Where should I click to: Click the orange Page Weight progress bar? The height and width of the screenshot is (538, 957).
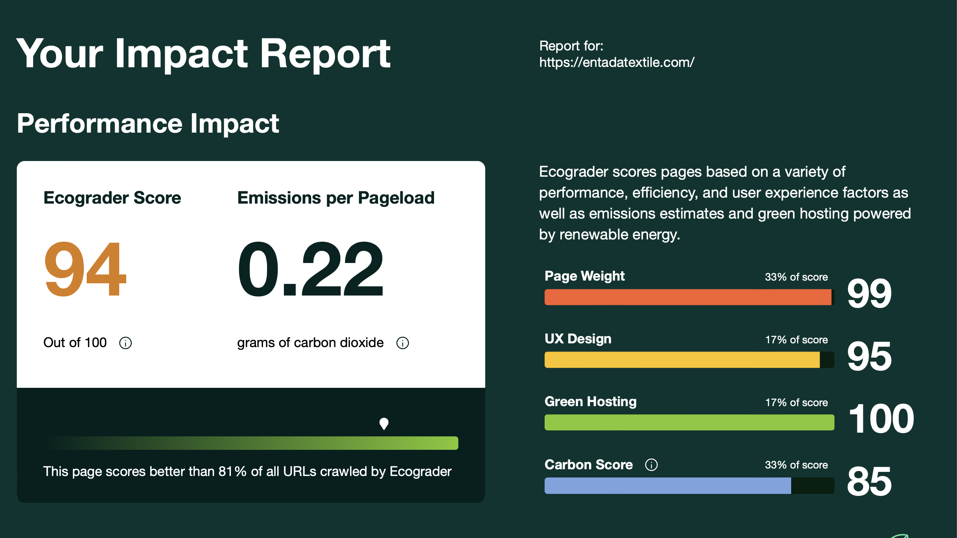point(689,297)
